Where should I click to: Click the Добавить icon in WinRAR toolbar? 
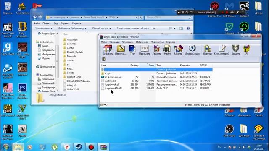tap(108, 50)
